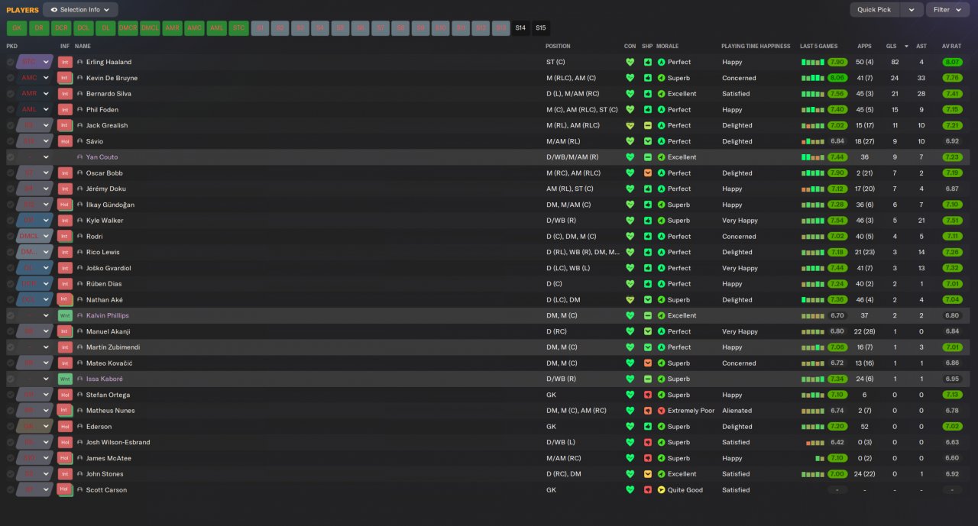
Task: Click Sávio's sharpness down-arrow icon
Action: pos(648,141)
